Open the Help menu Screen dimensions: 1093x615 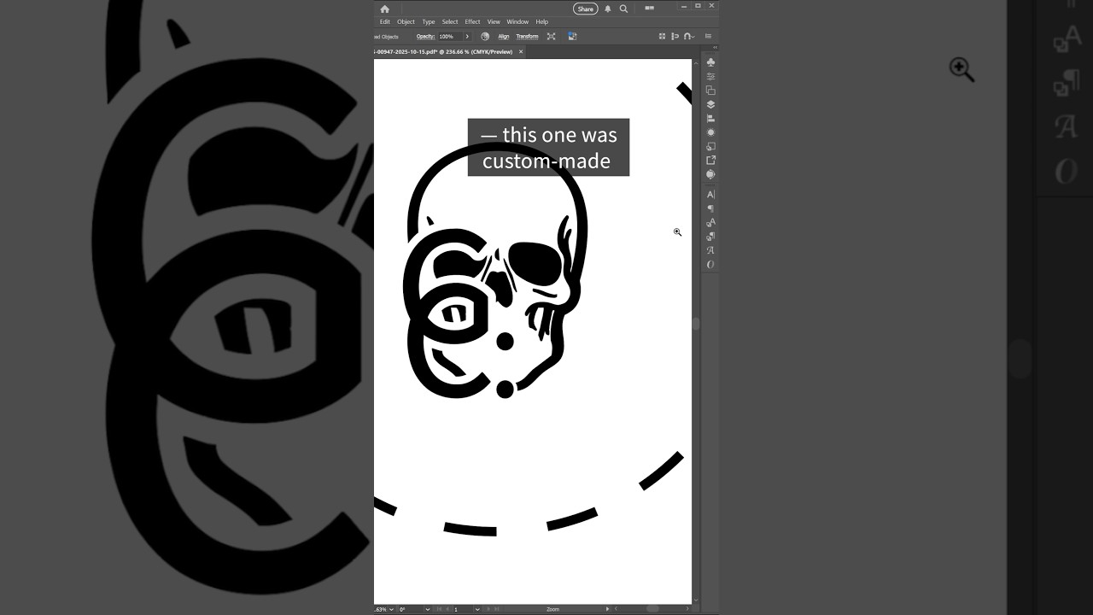coord(541,22)
